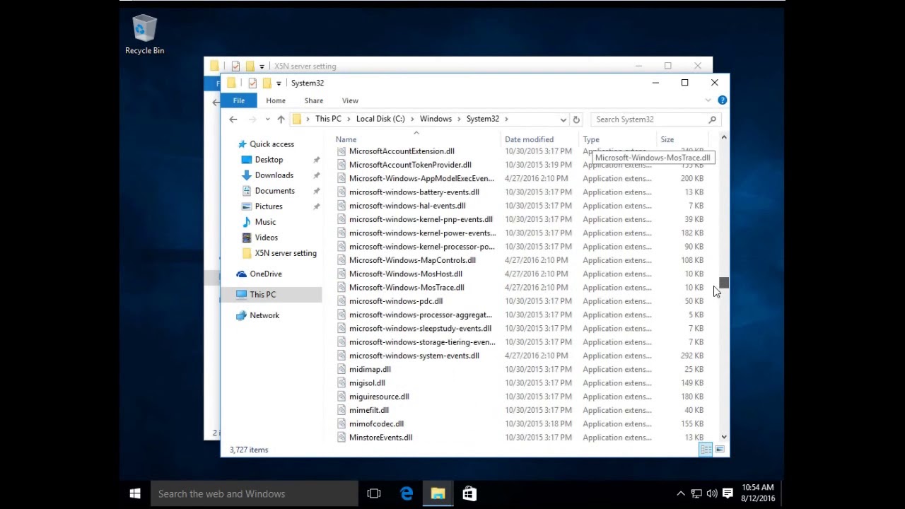Select microsoft-windows-battery-events.dll file

pyautogui.click(x=414, y=192)
